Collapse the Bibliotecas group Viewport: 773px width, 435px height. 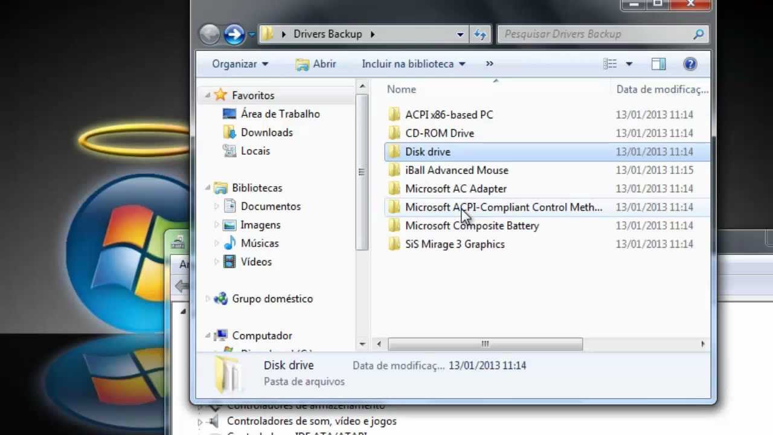pyautogui.click(x=207, y=188)
